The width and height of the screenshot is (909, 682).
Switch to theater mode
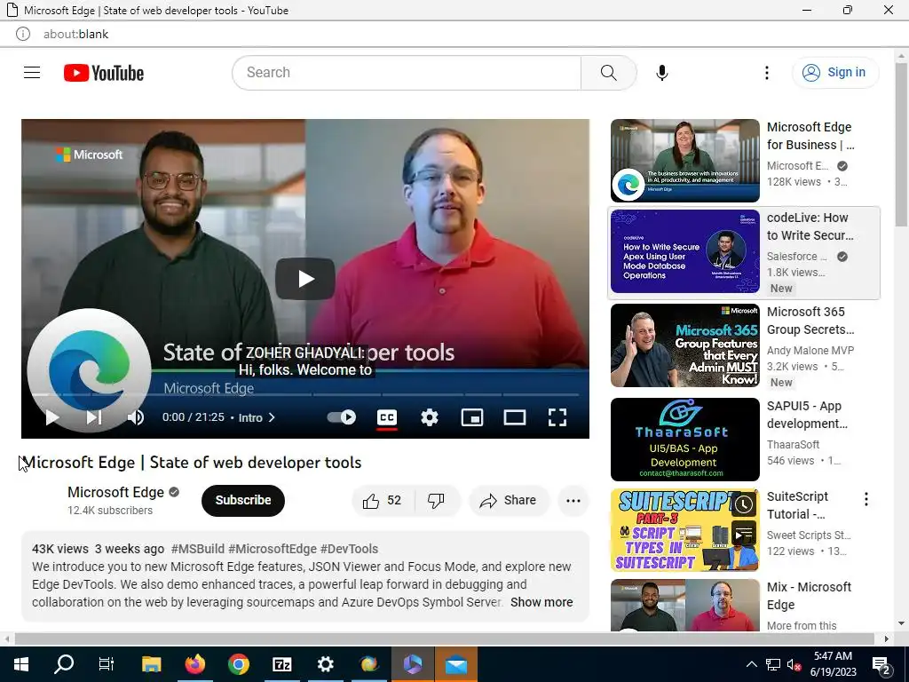[515, 417]
